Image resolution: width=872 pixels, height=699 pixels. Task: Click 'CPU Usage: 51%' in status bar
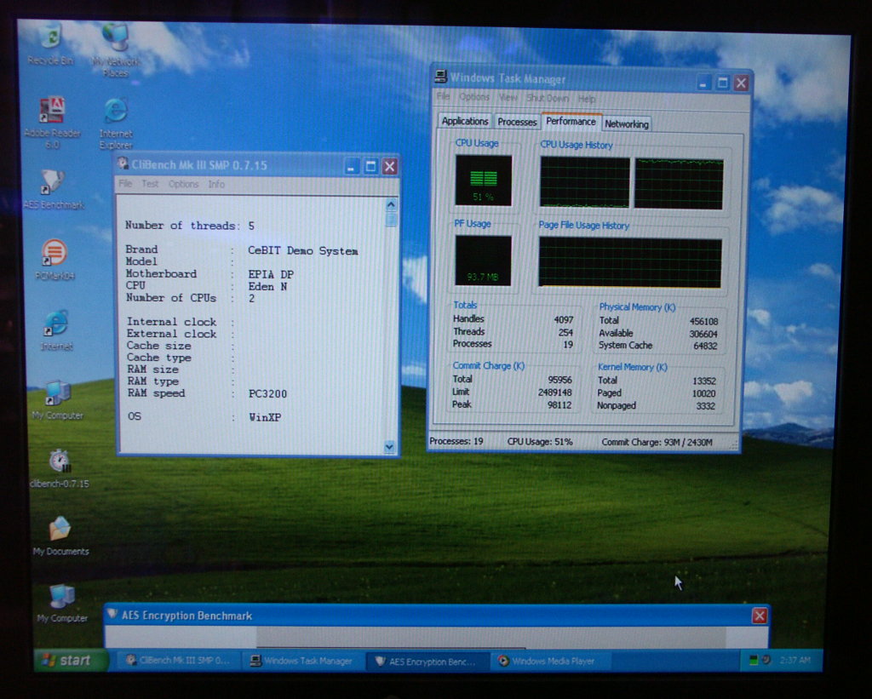[539, 442]
